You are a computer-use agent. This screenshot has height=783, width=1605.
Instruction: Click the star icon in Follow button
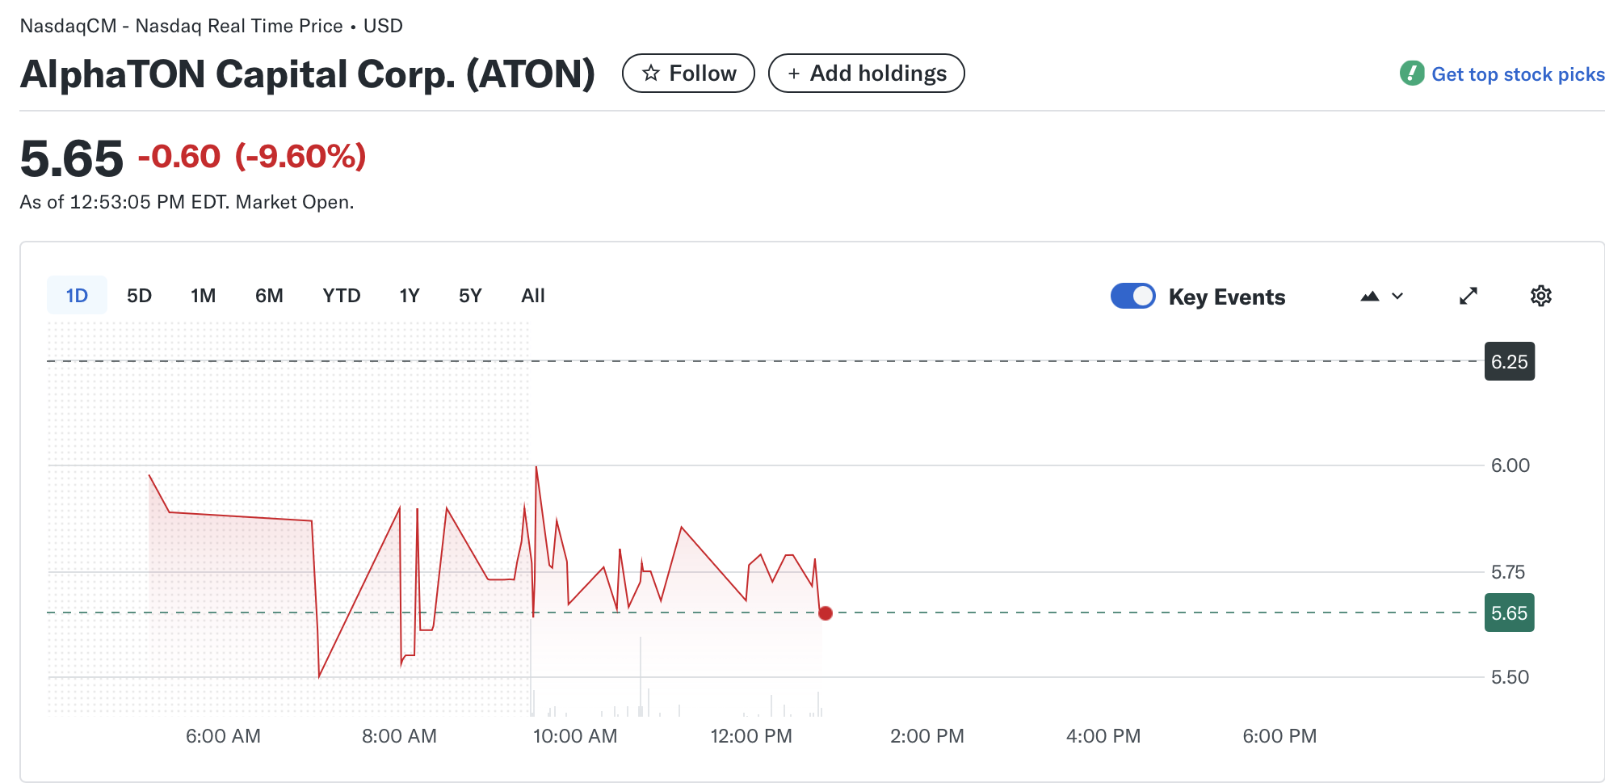click(651, 74)
